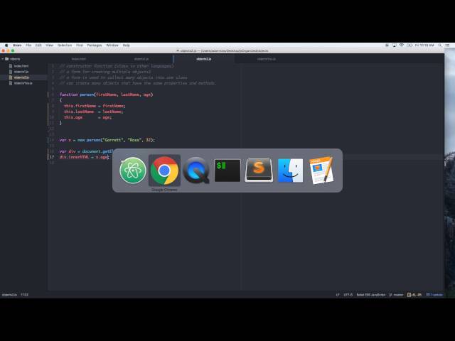This screenshot has height=341, width=455.
Task: Open objectsYou.js in the tree view
Action: 23,83
